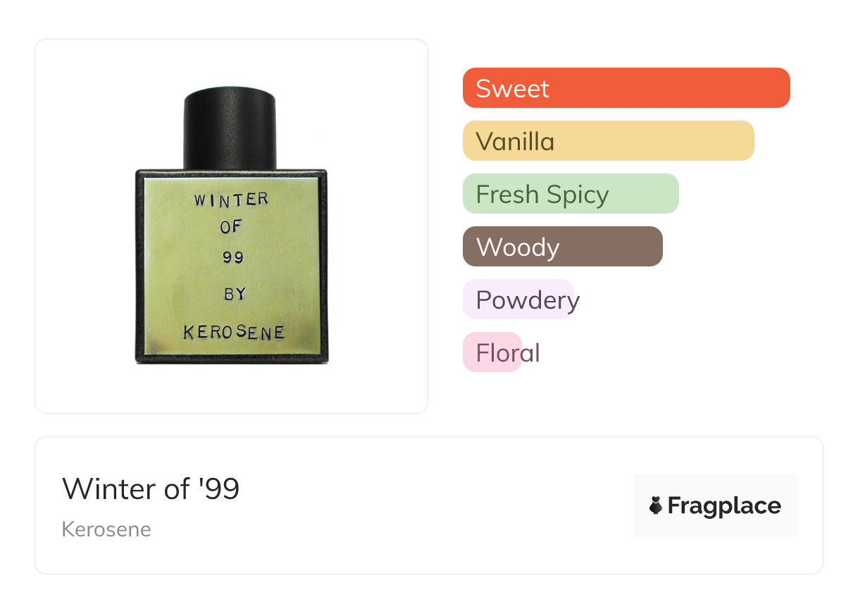Screen dimensions: 858x609
Task: Choose the Woody accord bar
Action: click(562, 247)
